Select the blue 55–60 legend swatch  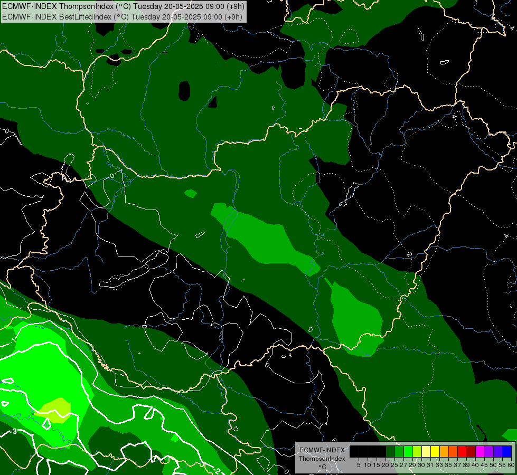pos(507,451)
